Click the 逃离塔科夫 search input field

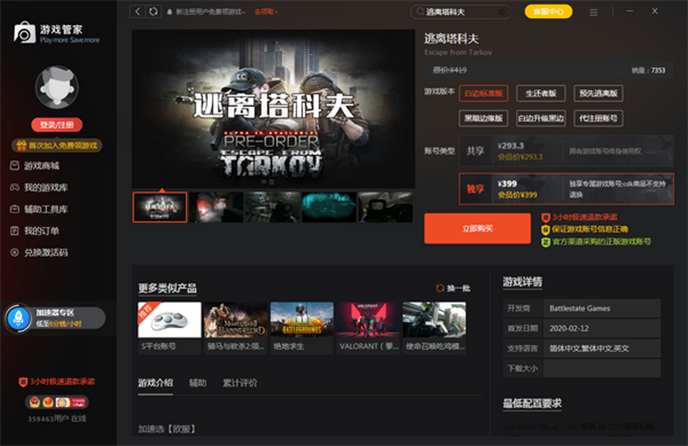[459, 12]
